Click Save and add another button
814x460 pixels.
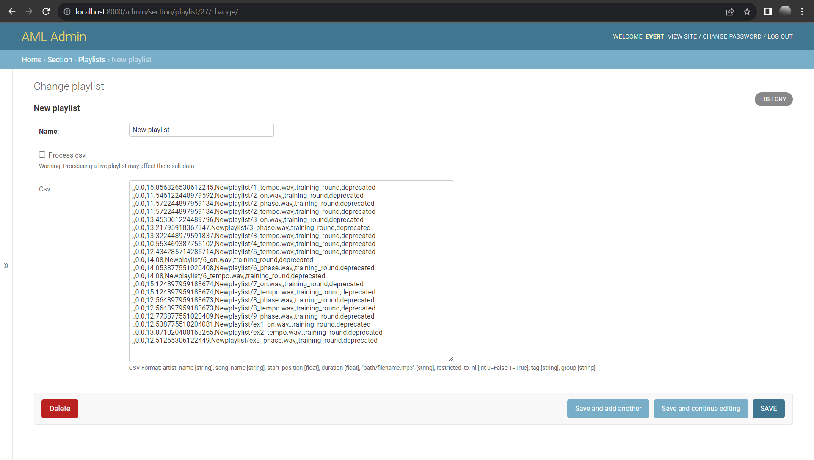(x=608, y=408)
